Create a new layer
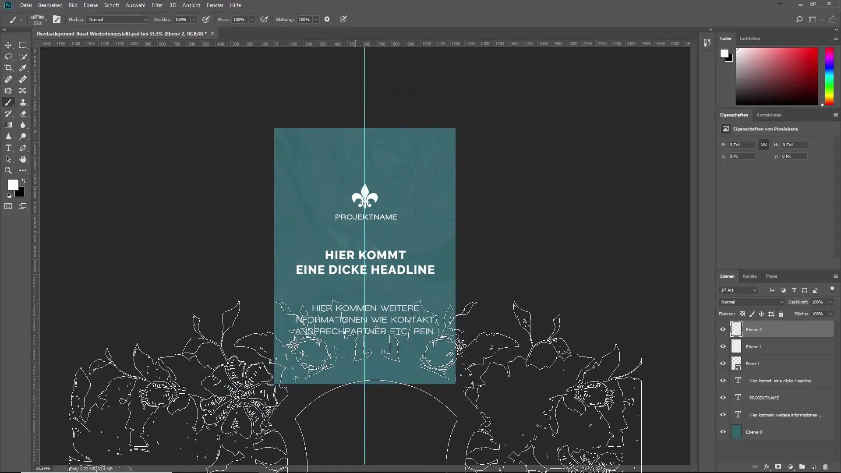Viewport: 841px width, 473px height. click(814, 467)
